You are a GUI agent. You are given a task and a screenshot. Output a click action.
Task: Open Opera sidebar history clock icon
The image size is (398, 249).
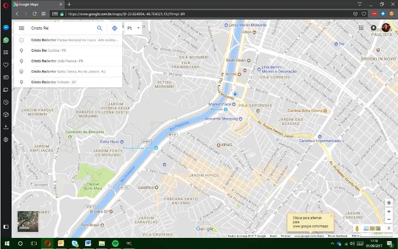point(6,102)
